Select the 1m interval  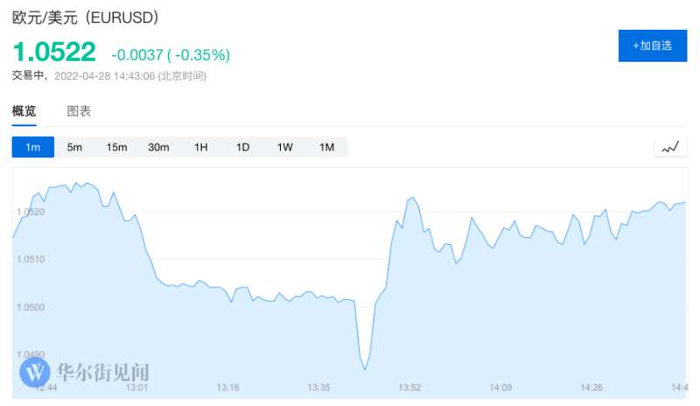33,147
